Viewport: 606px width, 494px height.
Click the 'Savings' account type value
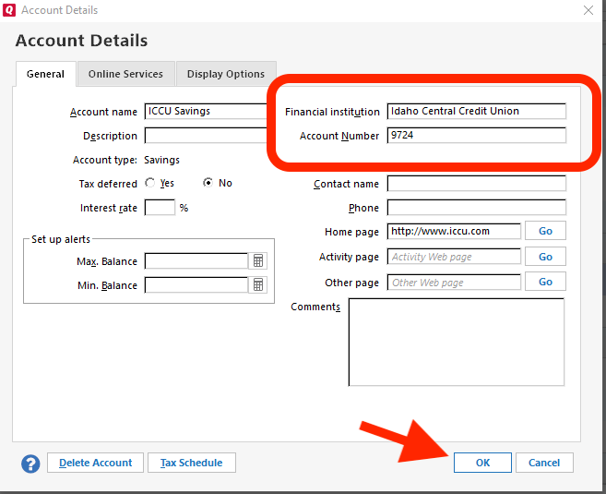162,160
